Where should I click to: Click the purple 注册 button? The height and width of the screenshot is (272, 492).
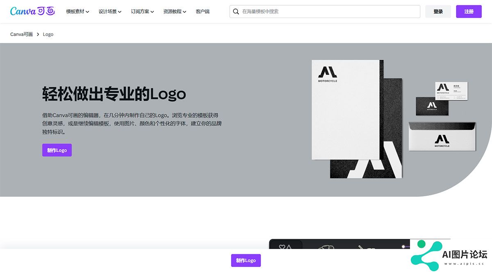tap(469, 11)
